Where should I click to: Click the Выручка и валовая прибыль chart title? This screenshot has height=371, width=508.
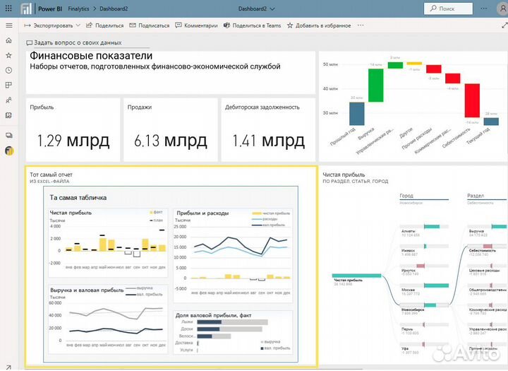click(x=87, y=290)
